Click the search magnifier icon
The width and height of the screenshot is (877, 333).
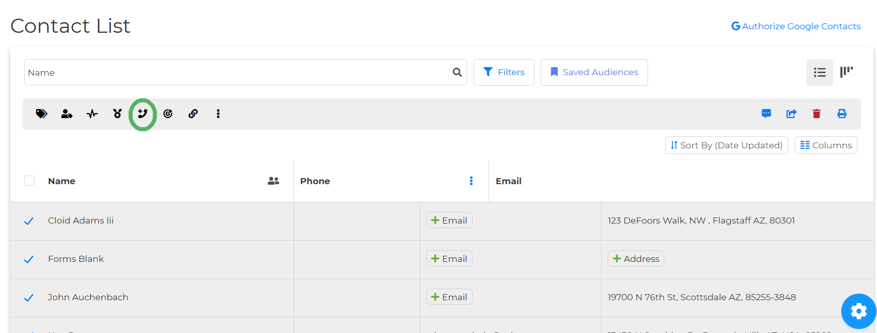[457, 72]
